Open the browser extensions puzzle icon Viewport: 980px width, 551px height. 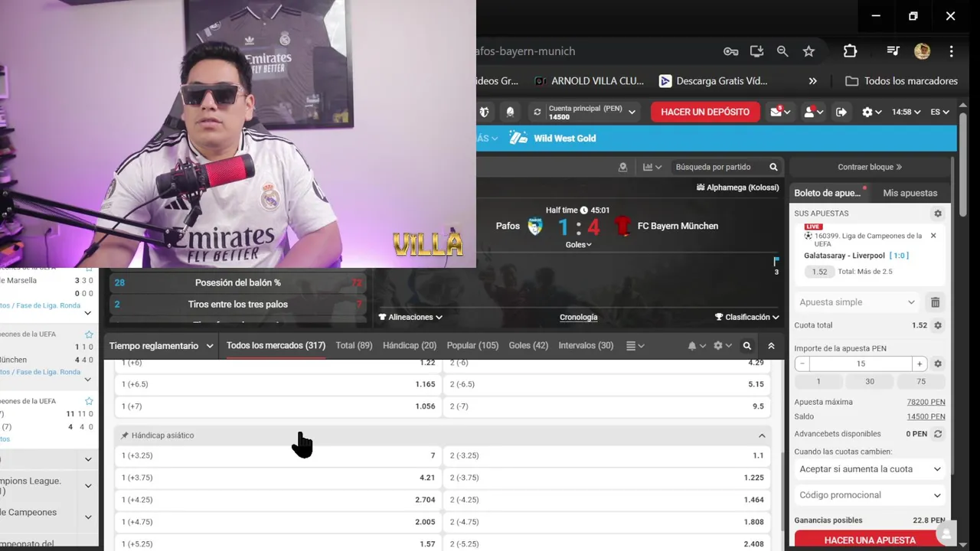tap(850, 51)
